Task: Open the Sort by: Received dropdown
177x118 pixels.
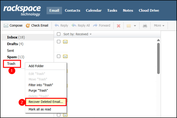Action: [77, 34]
